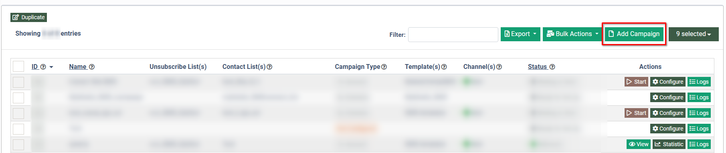Click Channel(s) help question icon
Image resolution: width=726 pixels, height=153 pixels.
click(x=499, y=67)
